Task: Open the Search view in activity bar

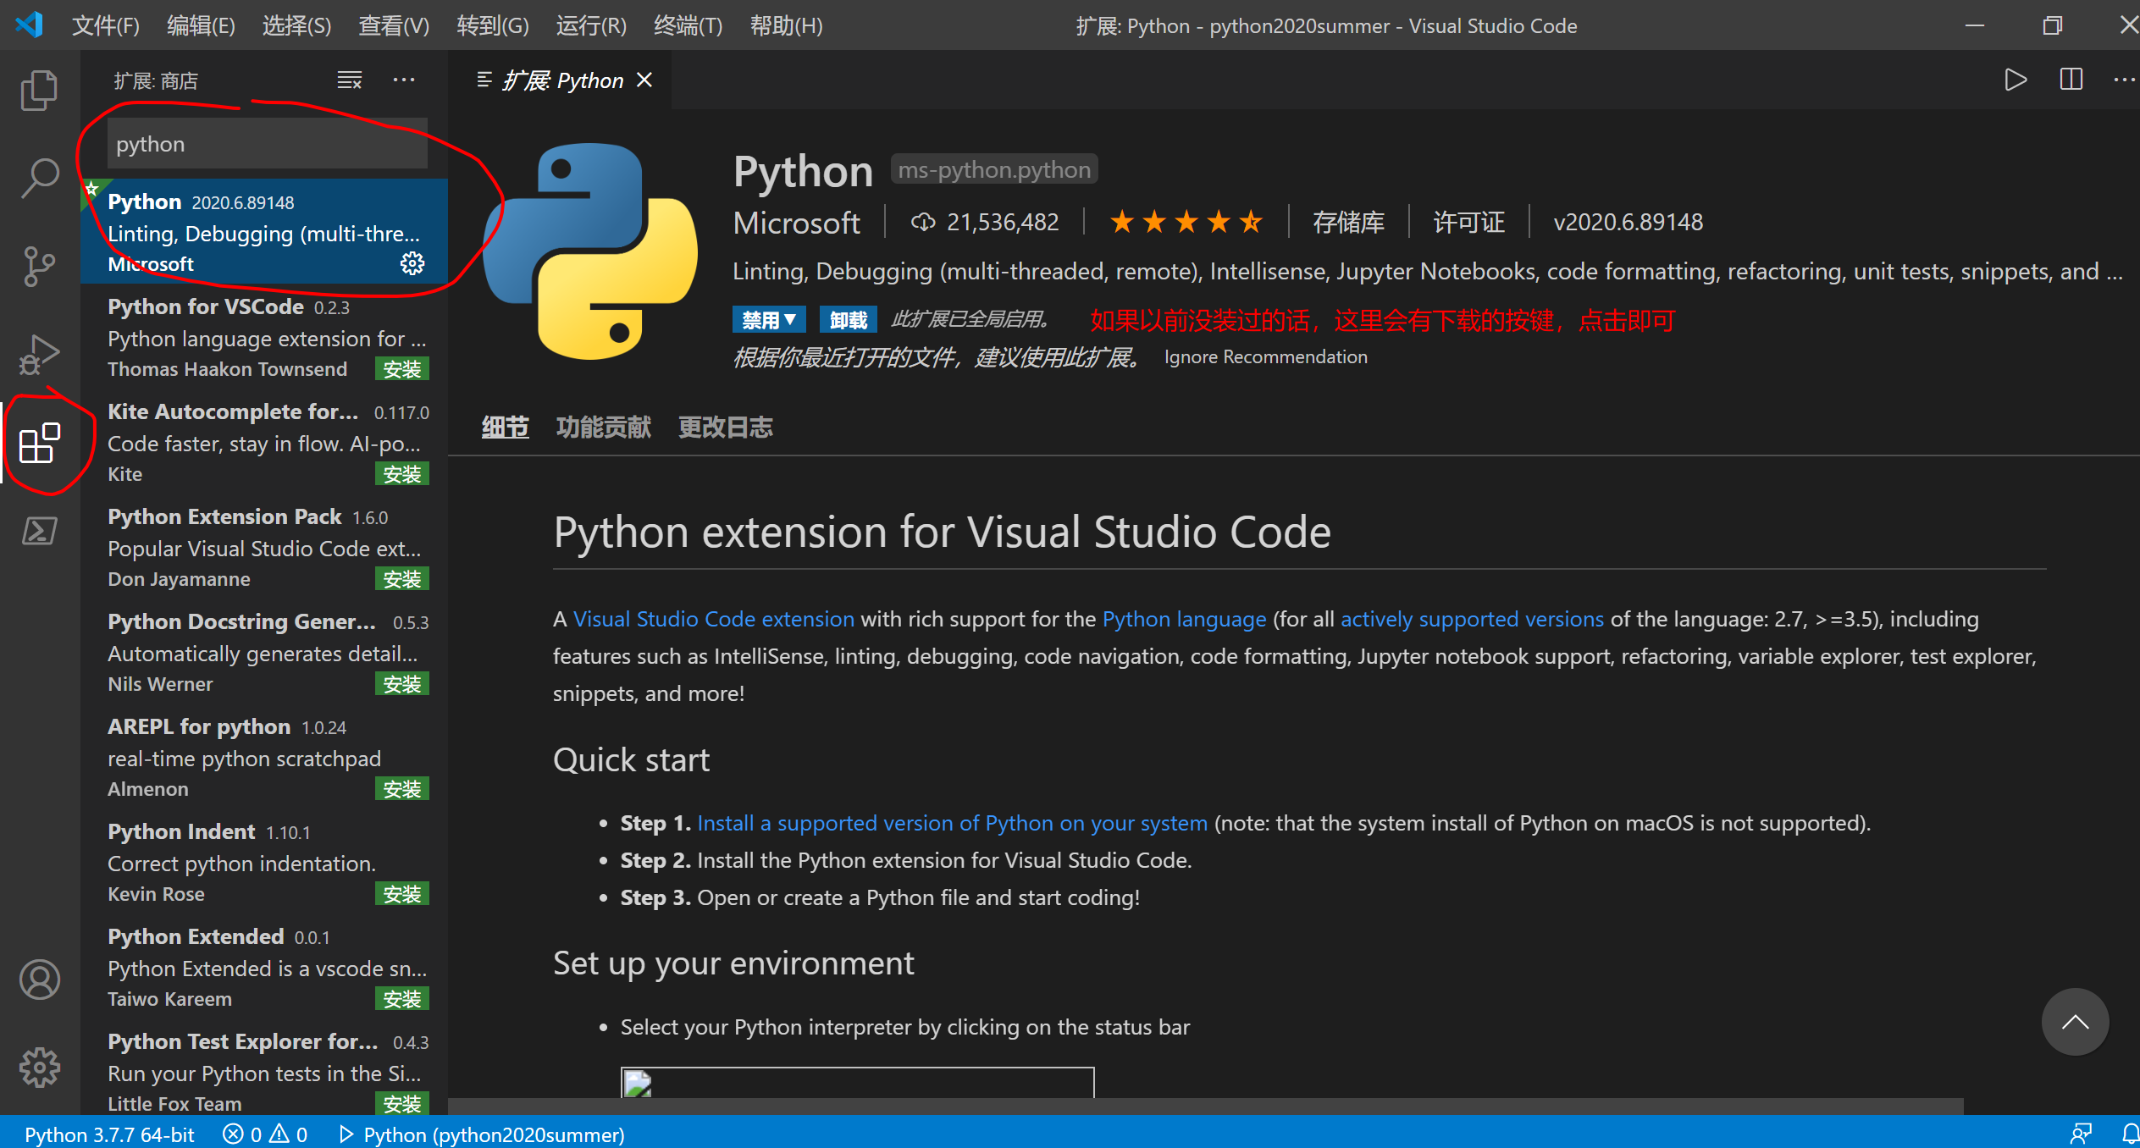Action: click(x=39, y=178)
